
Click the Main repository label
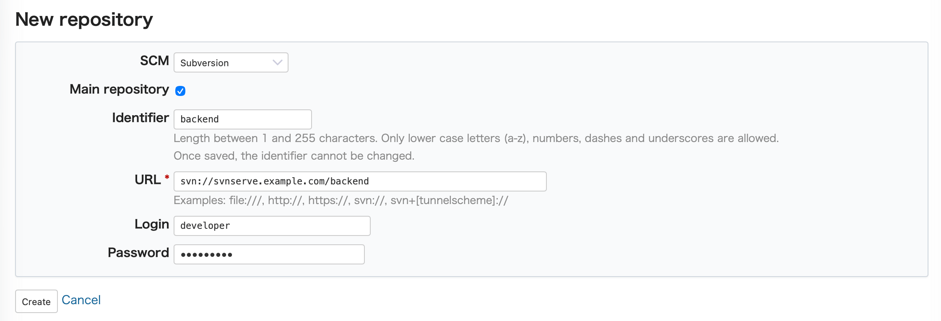pos(120,89)
